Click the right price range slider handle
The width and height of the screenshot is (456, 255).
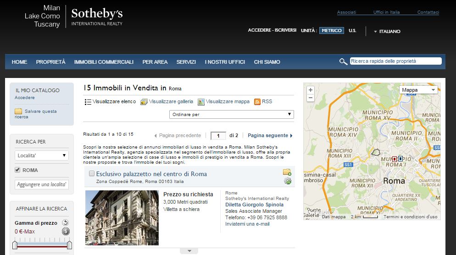[x=69, y=245]
